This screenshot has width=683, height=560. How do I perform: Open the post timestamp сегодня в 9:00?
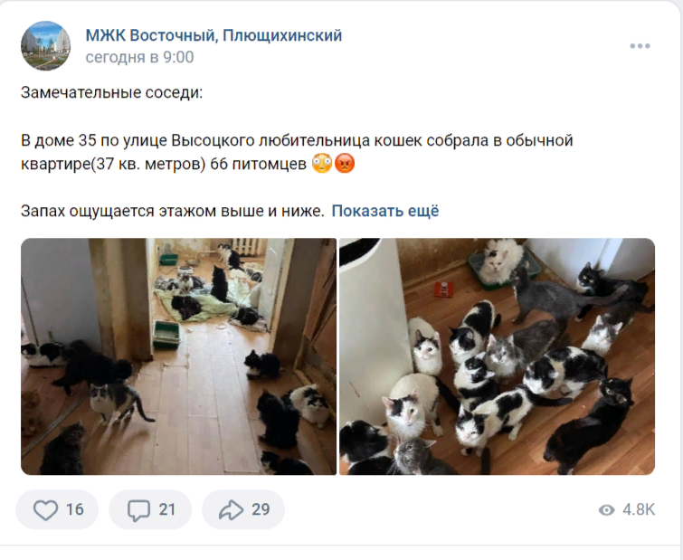click(x=139, y=57)
